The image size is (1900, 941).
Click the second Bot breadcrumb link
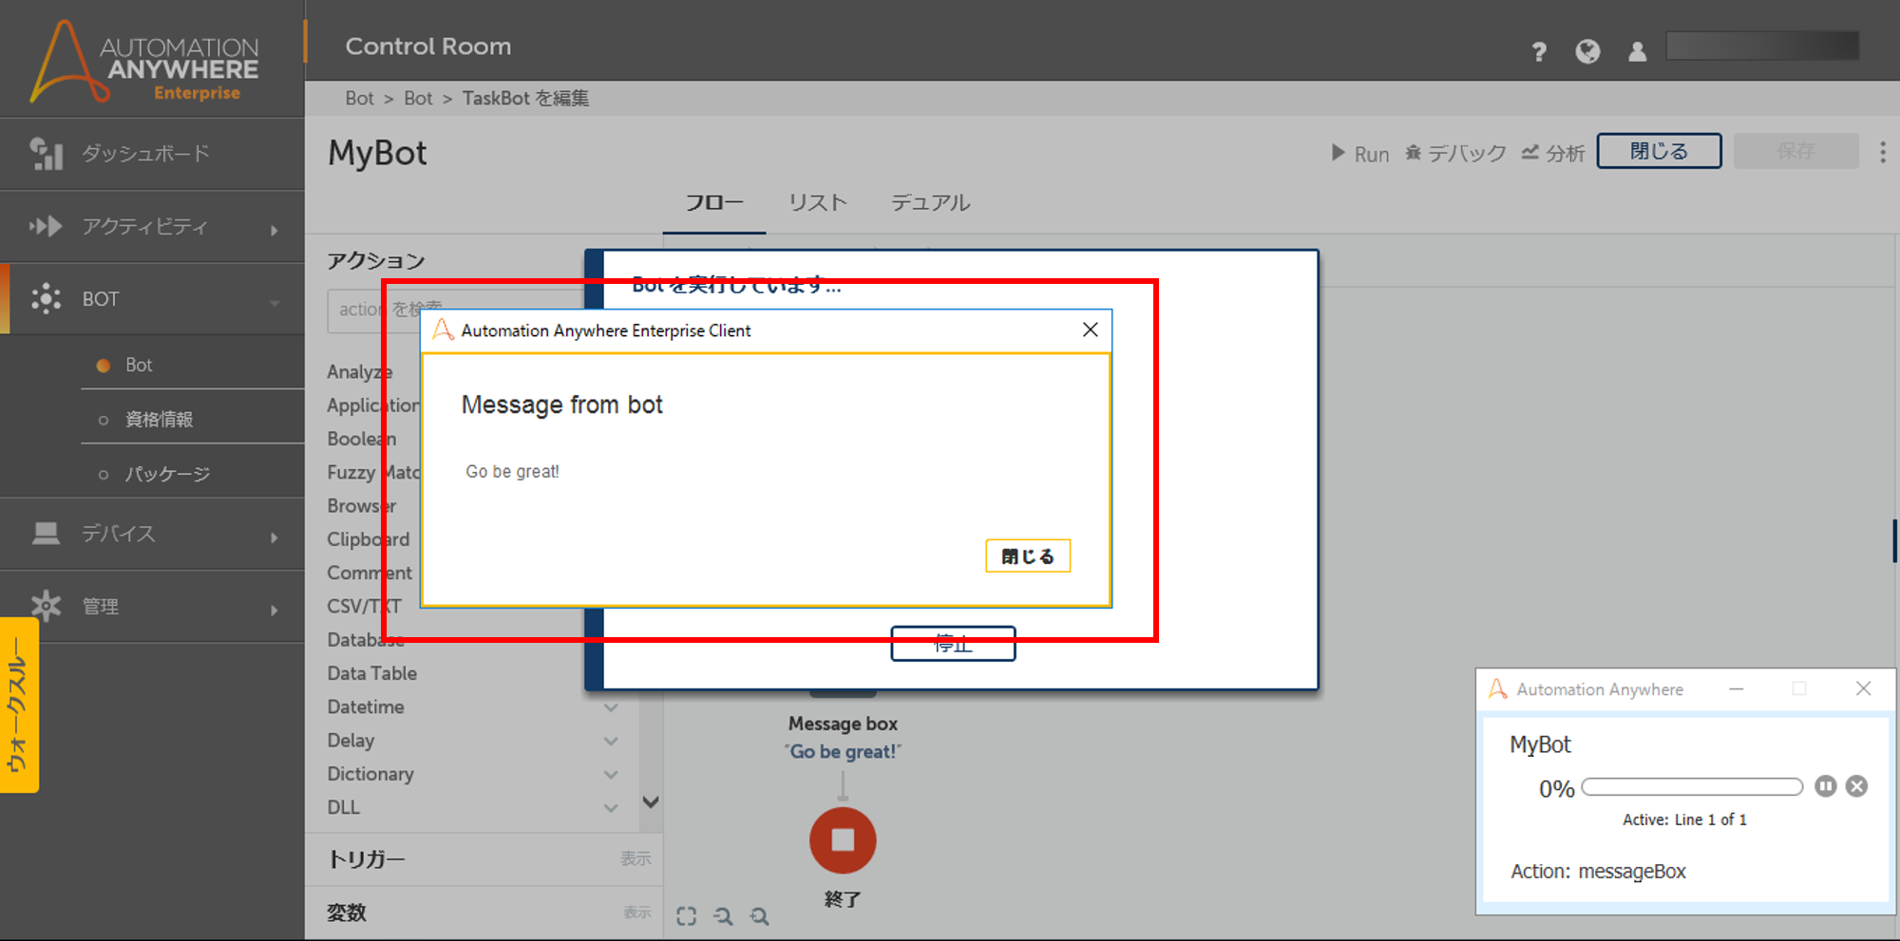418,99
